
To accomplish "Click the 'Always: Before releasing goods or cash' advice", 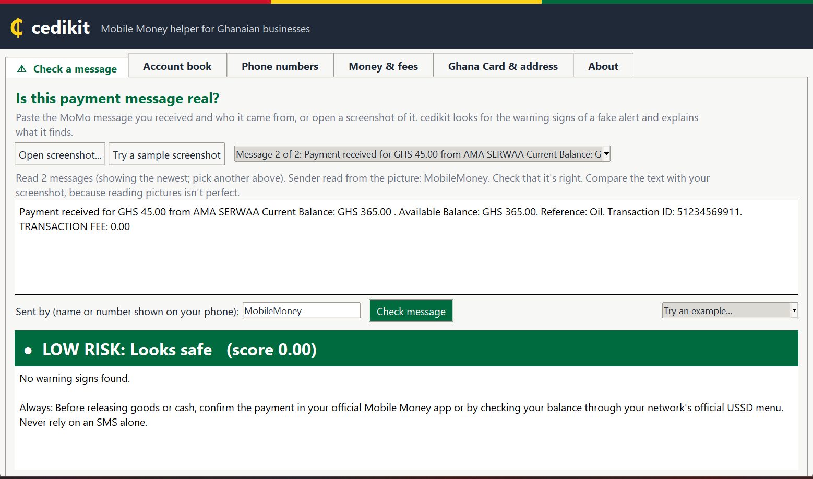I will click(x=401, y=415).
